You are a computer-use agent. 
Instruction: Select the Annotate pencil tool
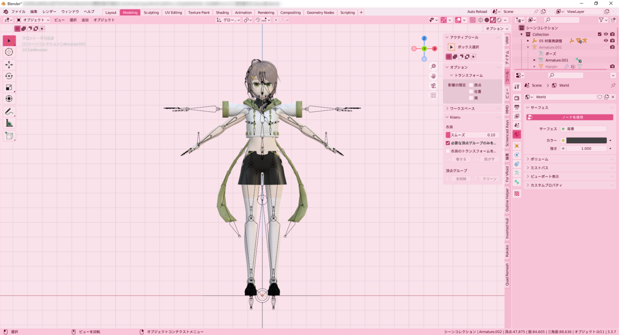tap(9, 111)
